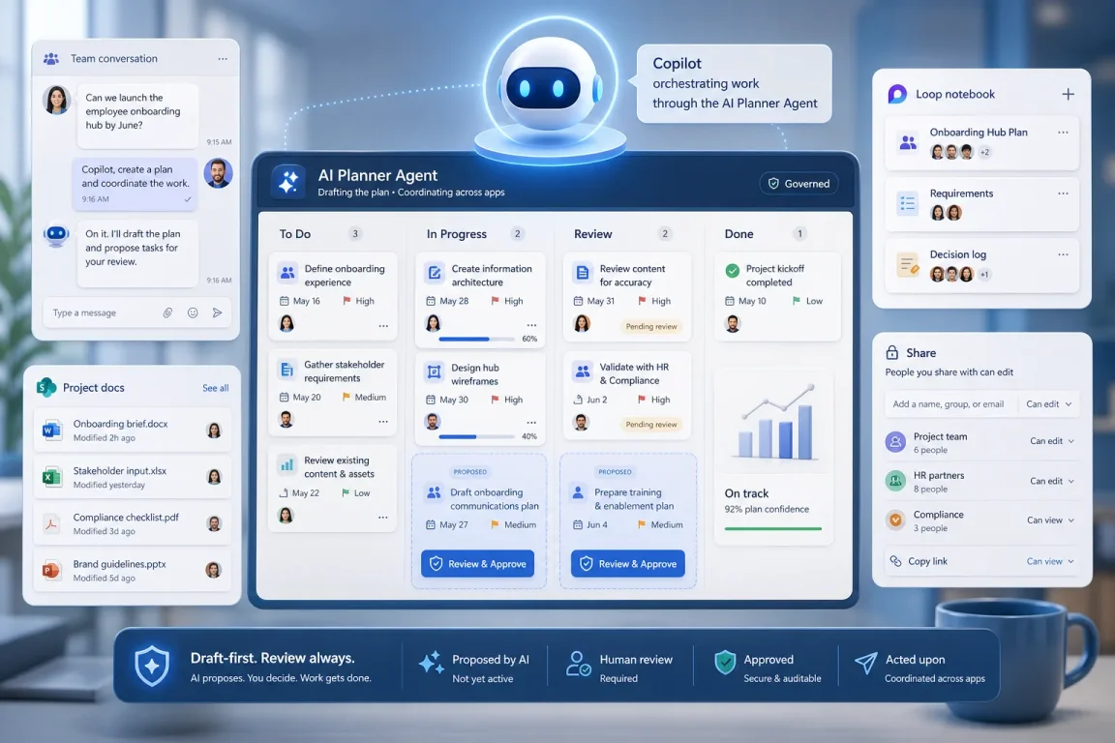
Task: Open Onboarding Hub Plan in Loop notebook
Action: (x=982, y=142)
